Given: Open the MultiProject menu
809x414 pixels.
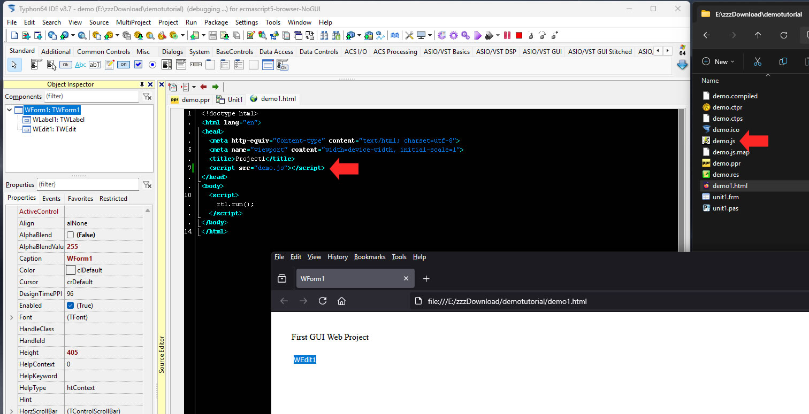Looking at the screenshot, I should [133, 22].
